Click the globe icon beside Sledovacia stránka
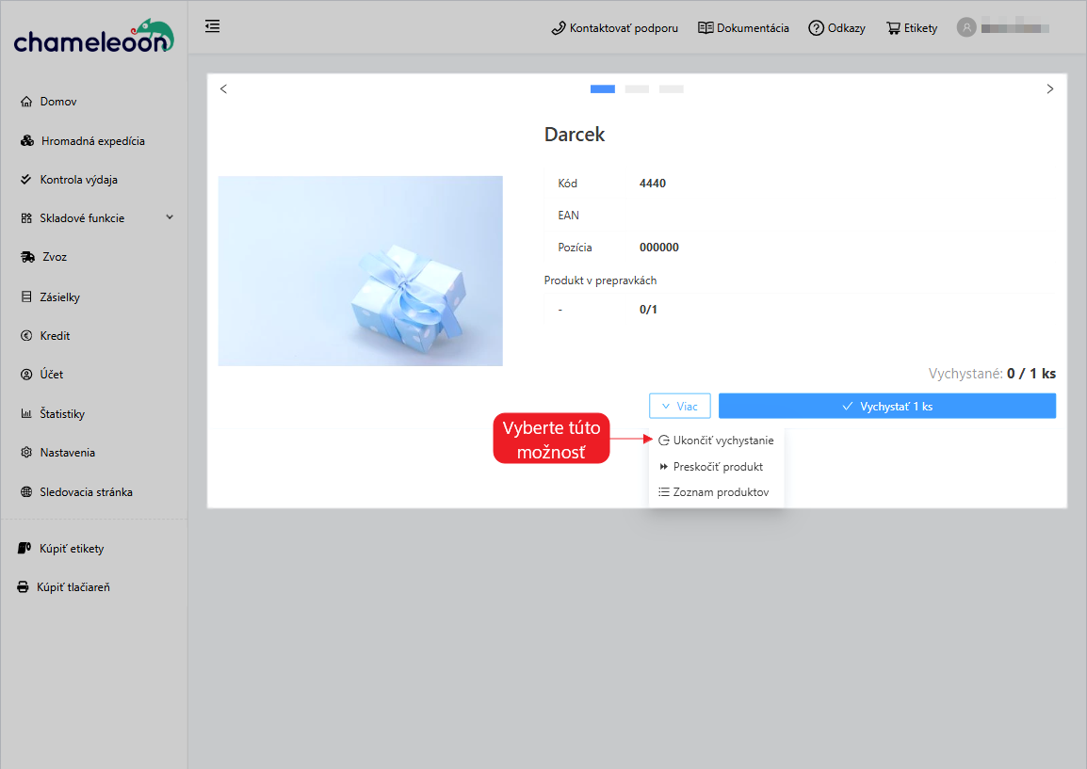 26,492
